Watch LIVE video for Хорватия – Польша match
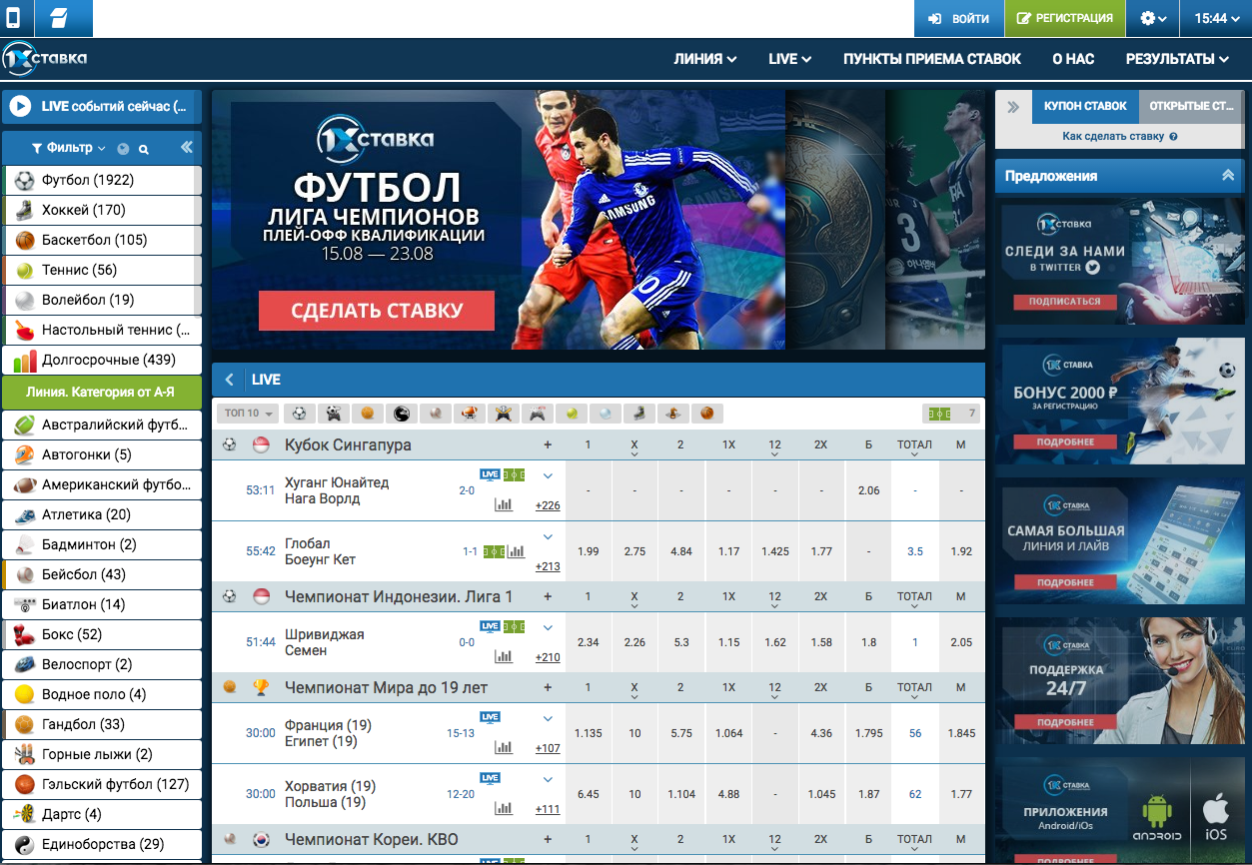The image size is (1252, 865). point(490,778)
